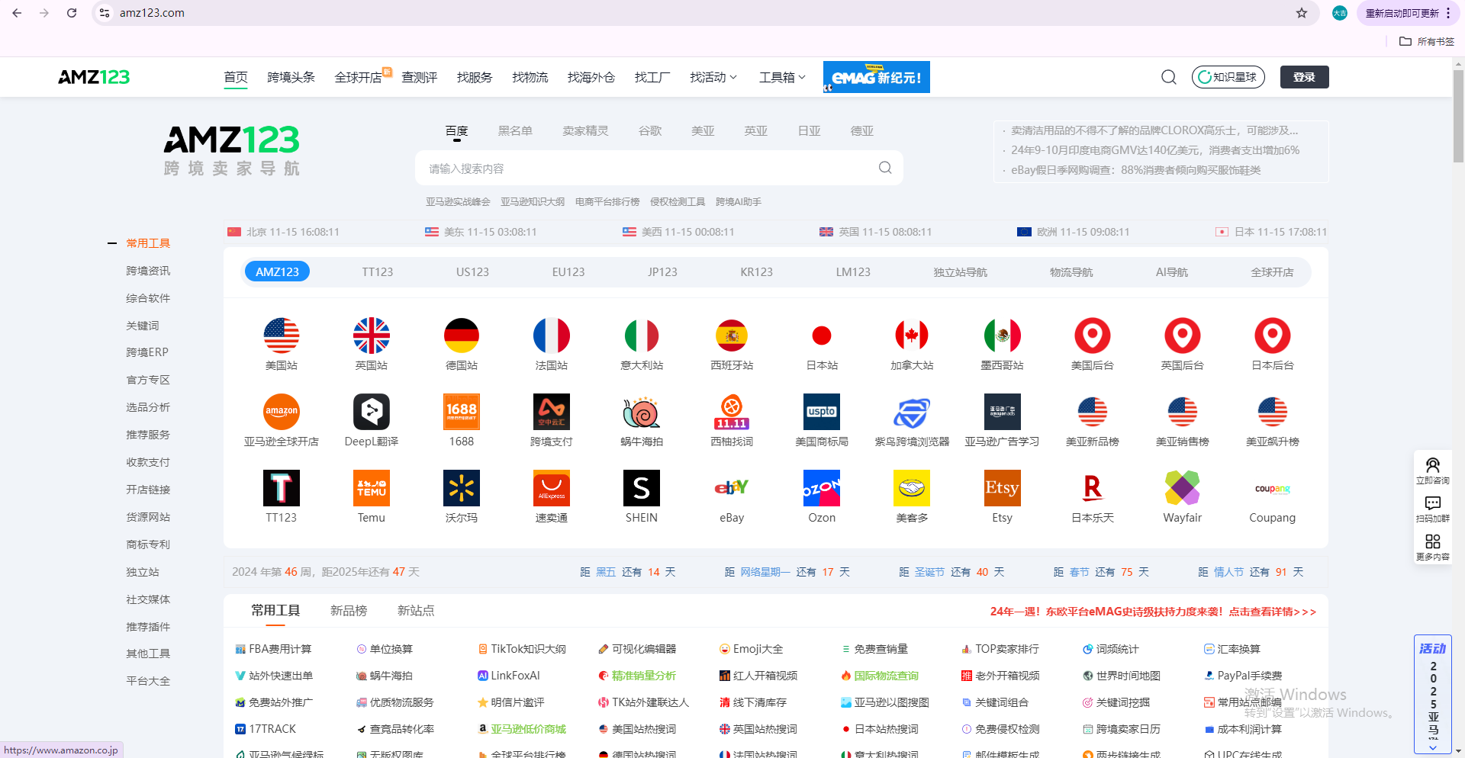Open the 西班牙站 flag icon
This screenshot has width=1465, height=758.
(732, 336)
